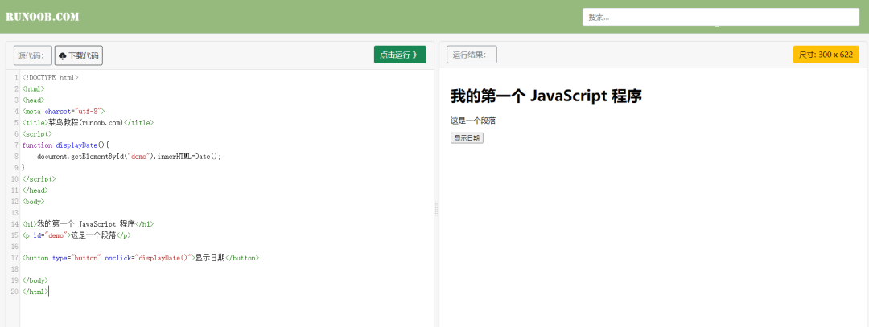The image size is (869, 327).
Task: Click the paragraph 这是一个段落 in the result
Action: (x=473, y=121)
